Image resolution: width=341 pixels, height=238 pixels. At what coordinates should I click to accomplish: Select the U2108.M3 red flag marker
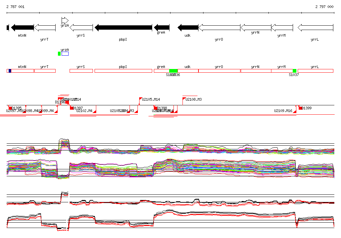pyautogui.click(x=184, y=99)
